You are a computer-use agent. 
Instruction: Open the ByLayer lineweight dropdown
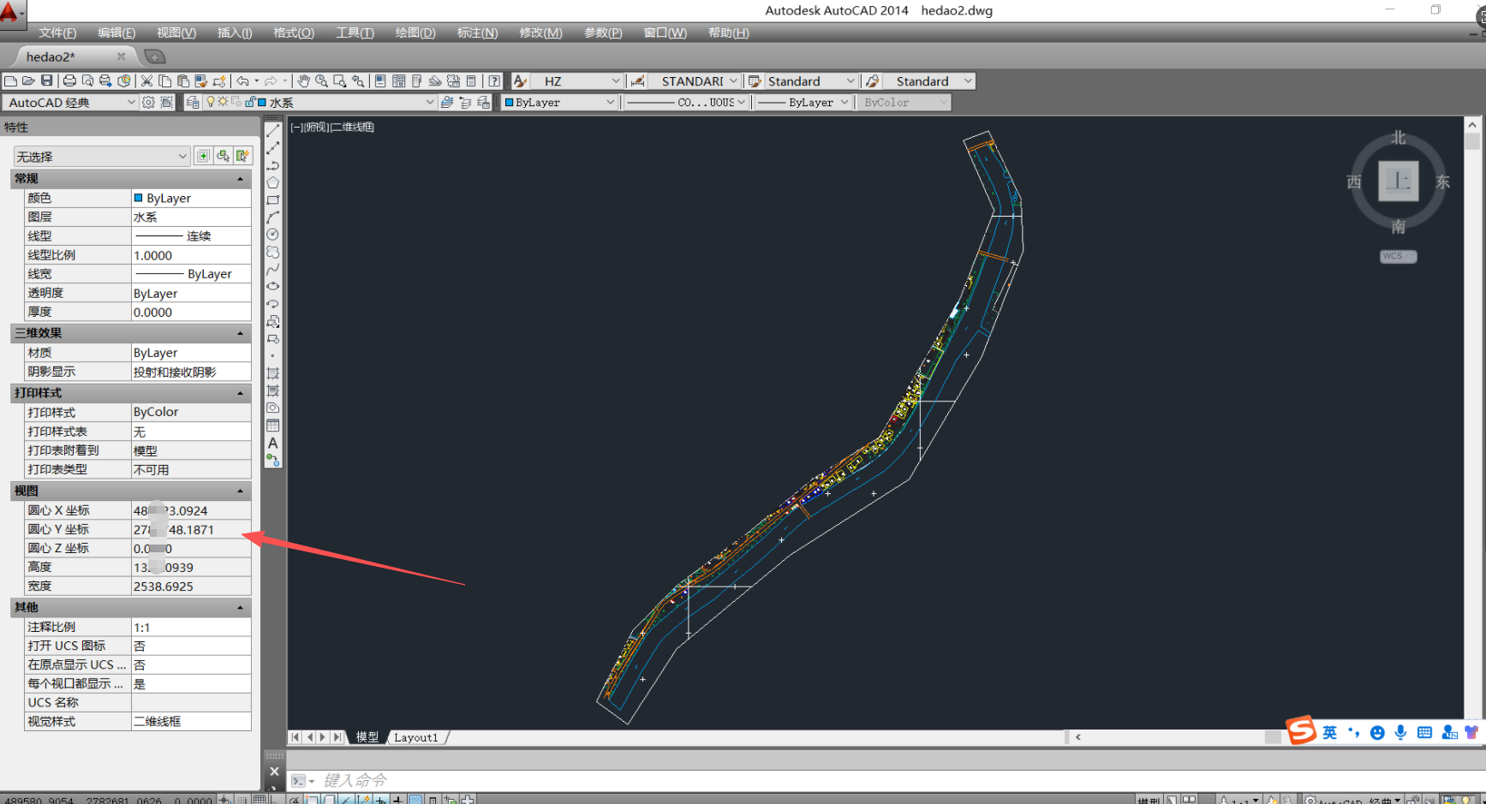pos(844,102)
